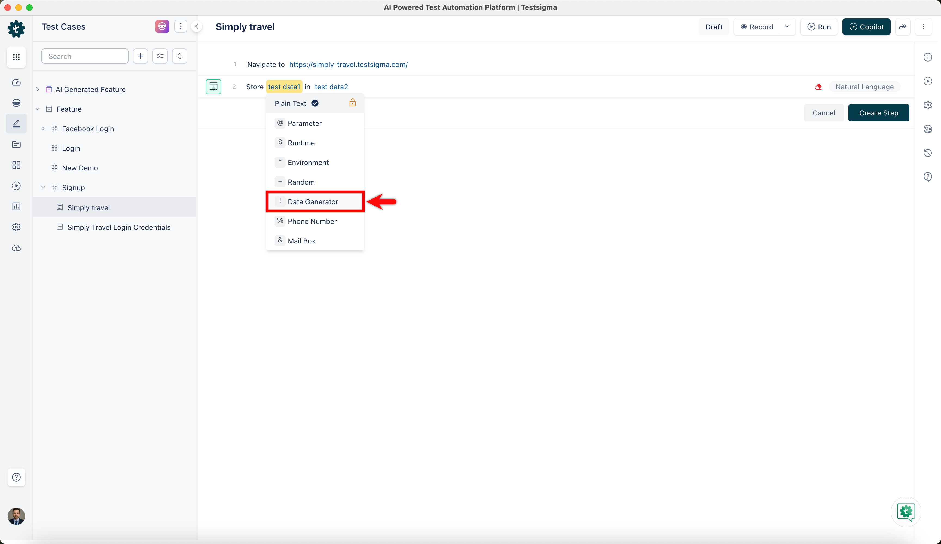This screenshot has height=544, width=941.
Task: Expand the AI Generated Feature folder
Action: pyautogui.click(x=38, y=90)
